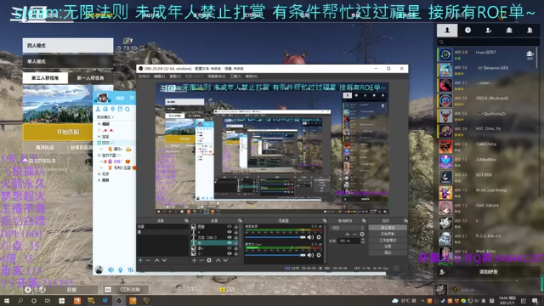This screenshot has width=544, height=306.
Task: Open recent players clock icon tab
Action: tap(467, 31)
